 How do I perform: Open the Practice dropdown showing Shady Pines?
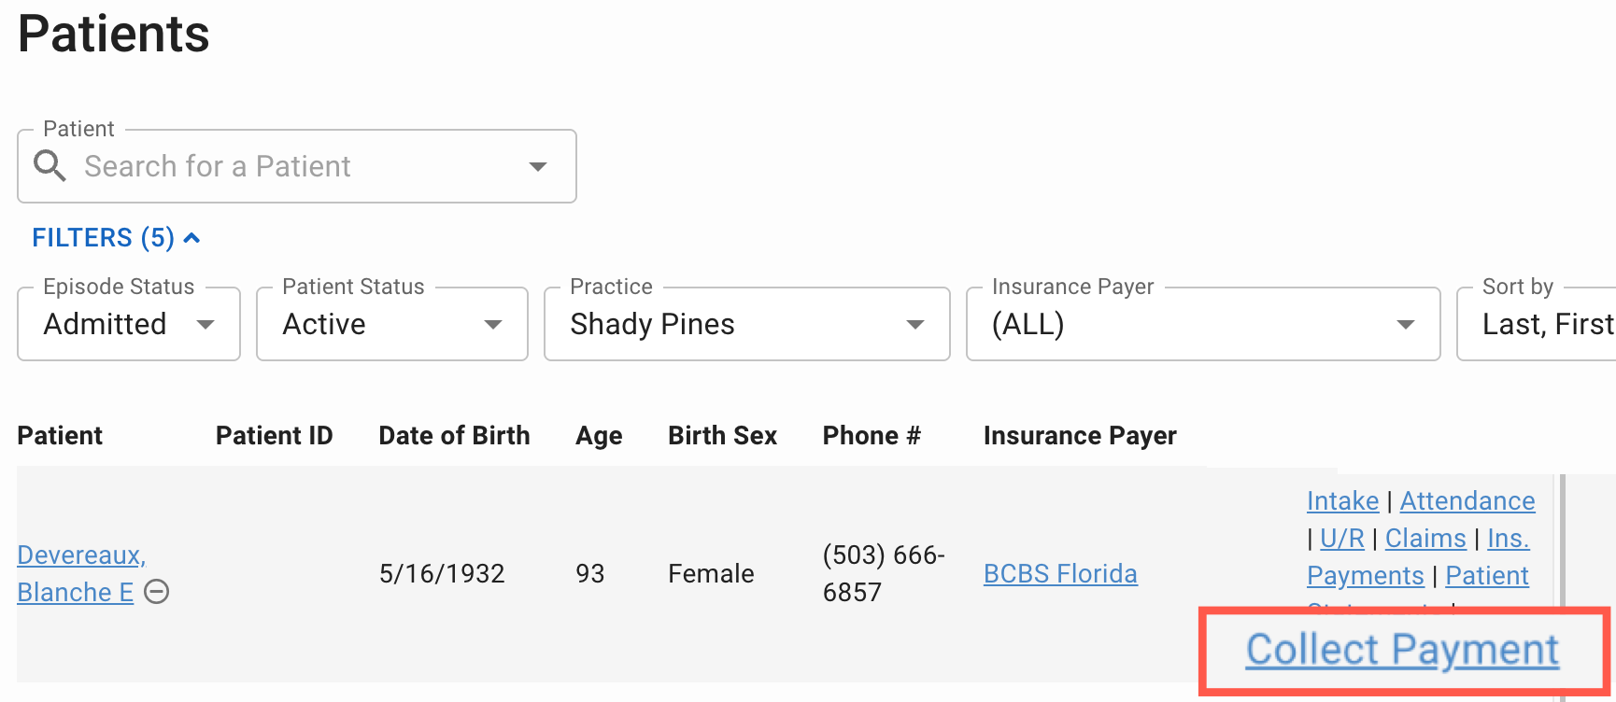914,325
